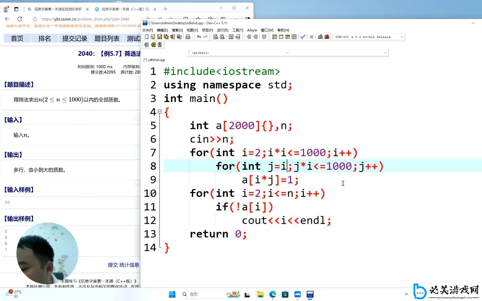Click the New file icon in Dev-C++ toolbar

click(146, 37)
